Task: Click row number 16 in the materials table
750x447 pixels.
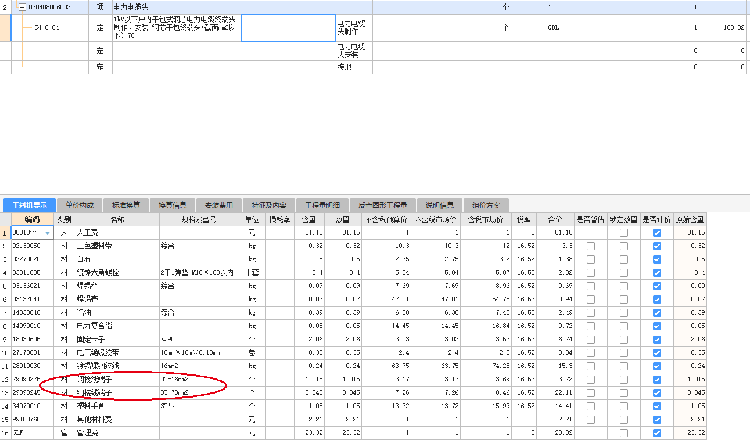Action: tap(5, 432)
